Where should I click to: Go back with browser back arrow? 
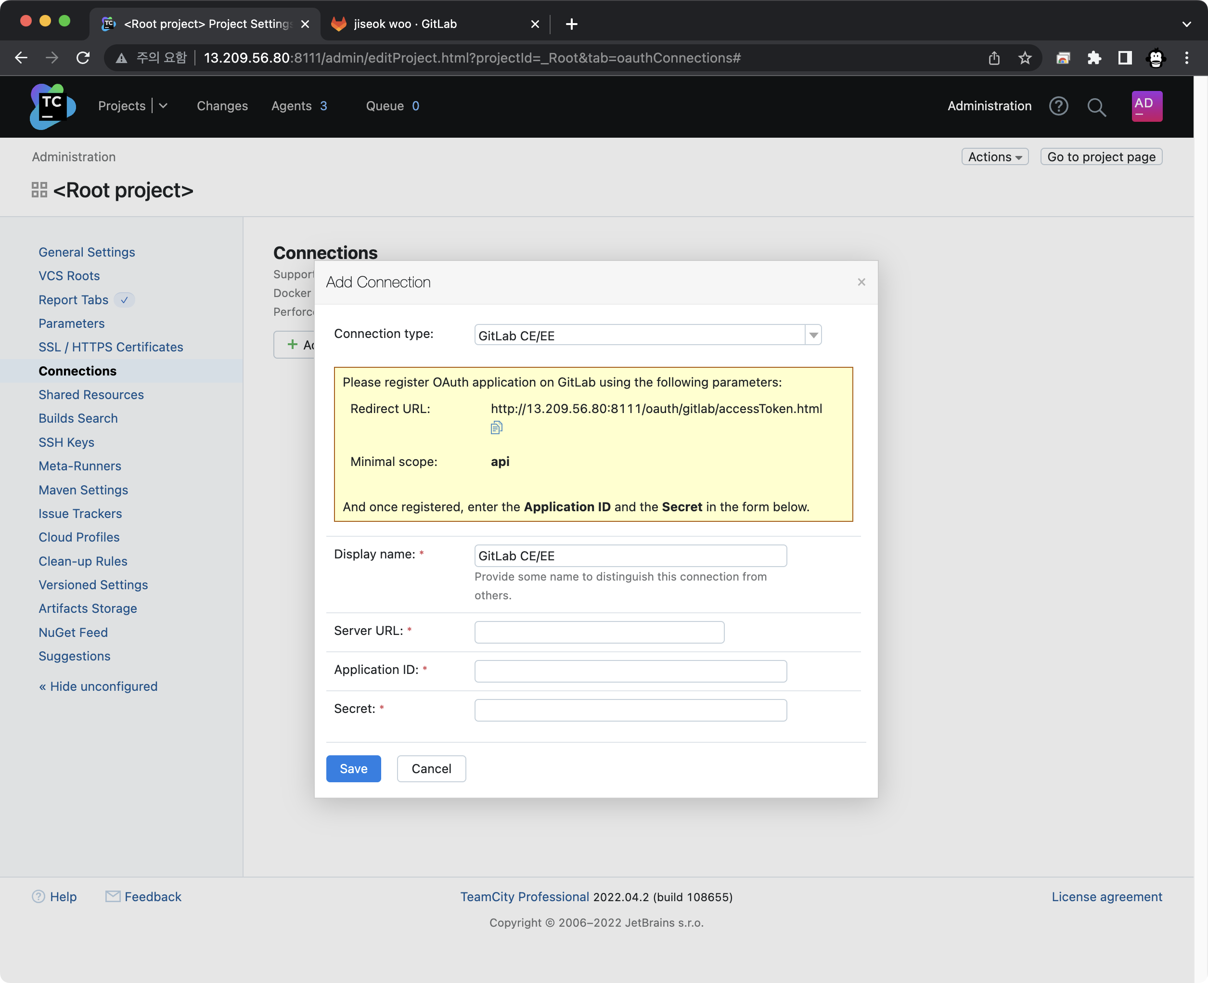tap(21, 58)
